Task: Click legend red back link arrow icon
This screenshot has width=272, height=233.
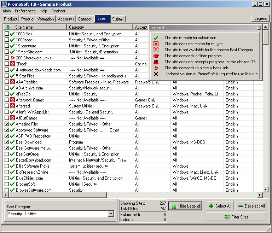Action: coord(156,68)
